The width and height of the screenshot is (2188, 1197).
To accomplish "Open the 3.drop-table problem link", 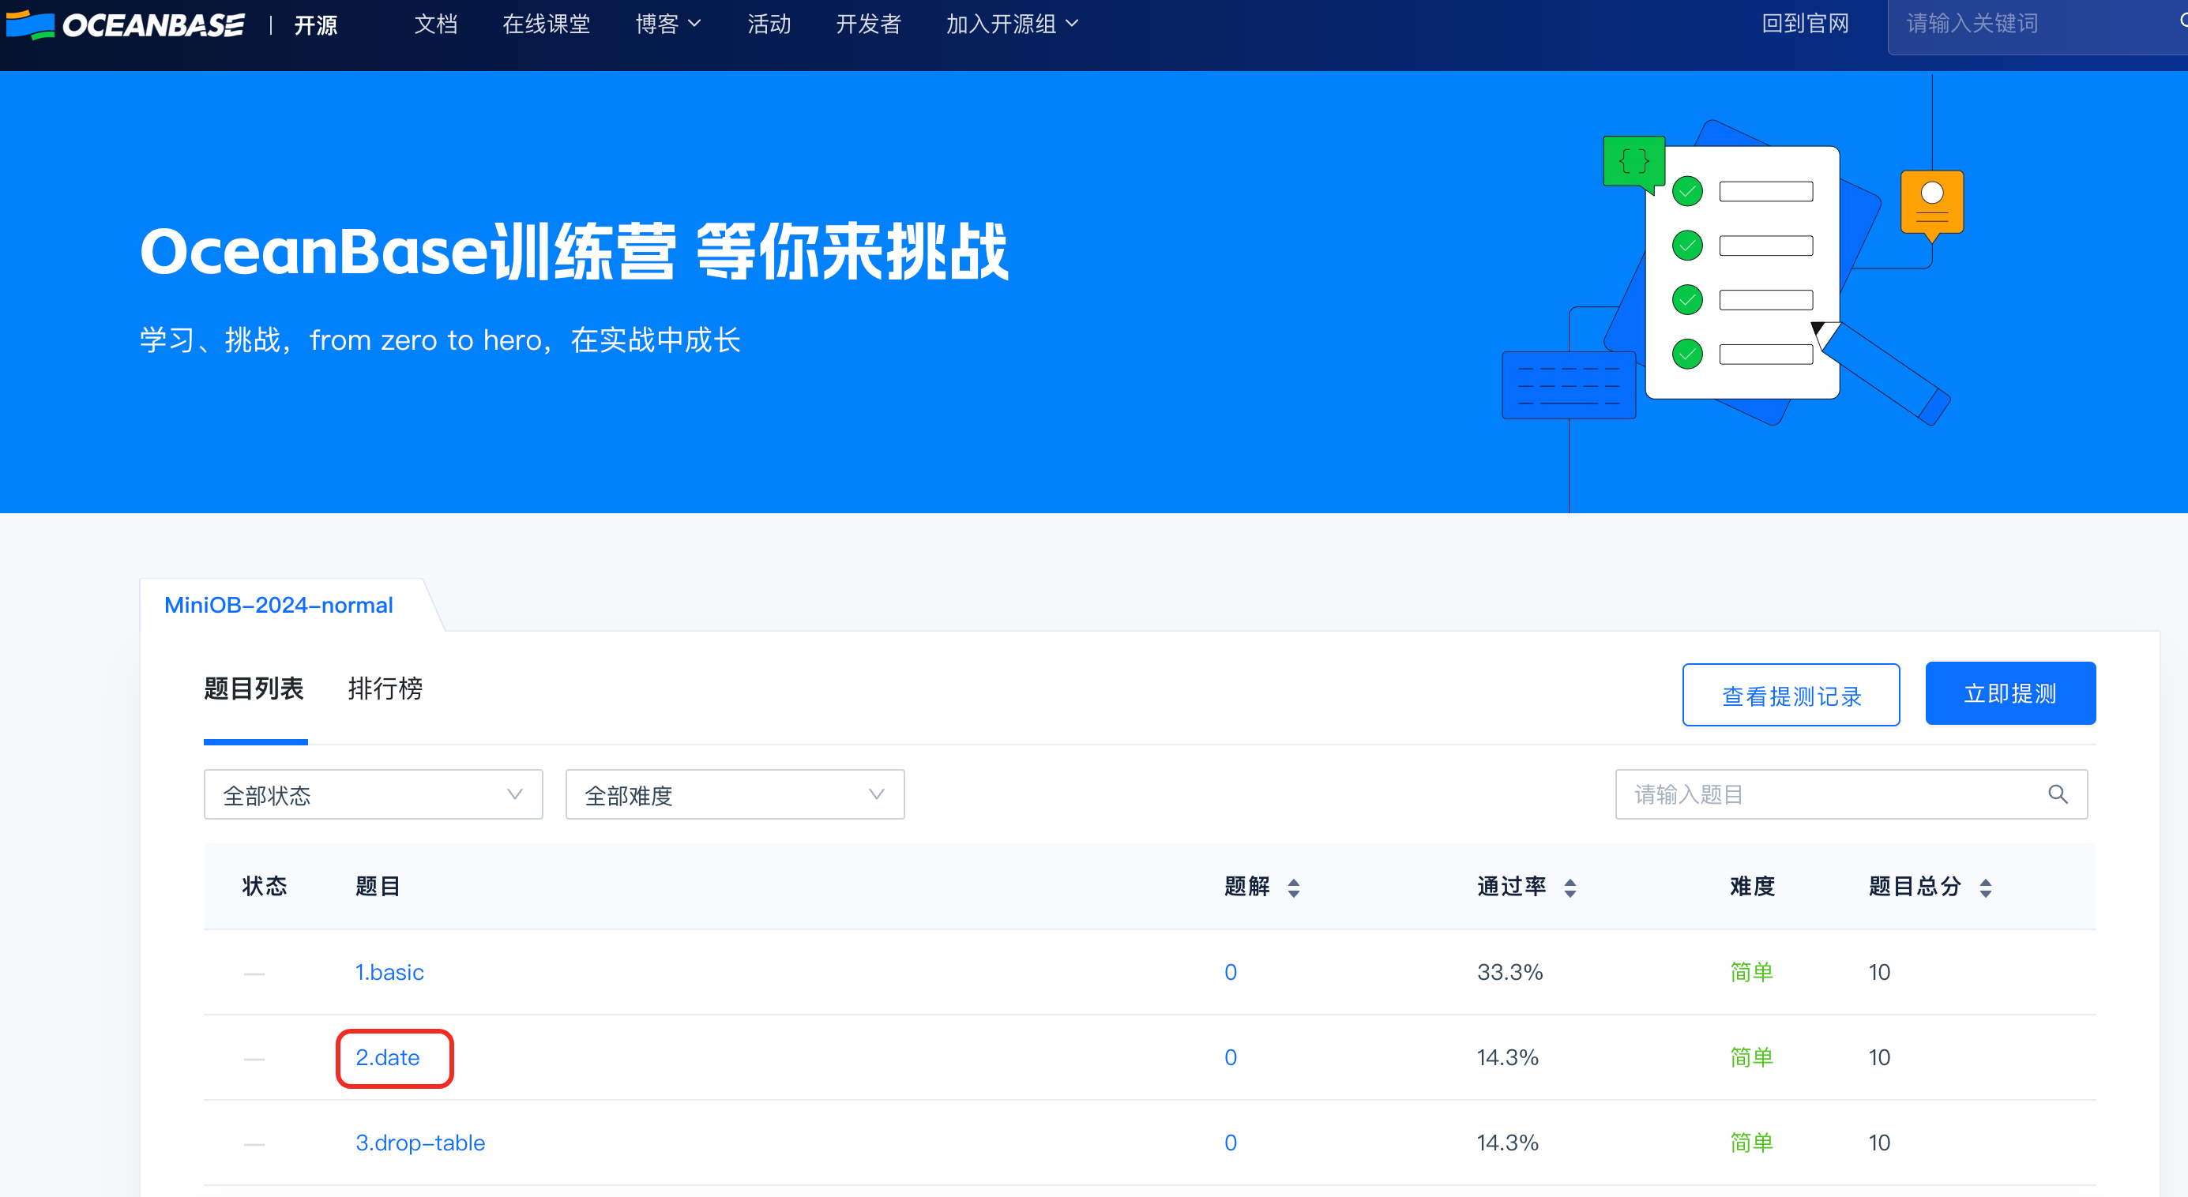I will (x=420, y=1143).
